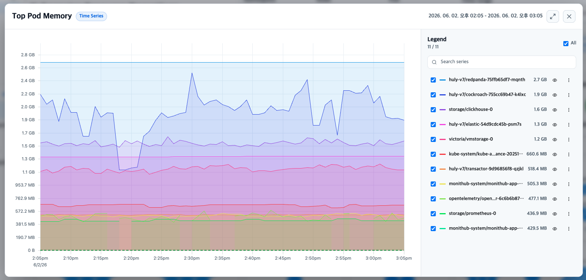Viewport: 586px width, 280px height.
Task: Click the 2.8 GB label on the y-axis
Action: tap(27, 55)
